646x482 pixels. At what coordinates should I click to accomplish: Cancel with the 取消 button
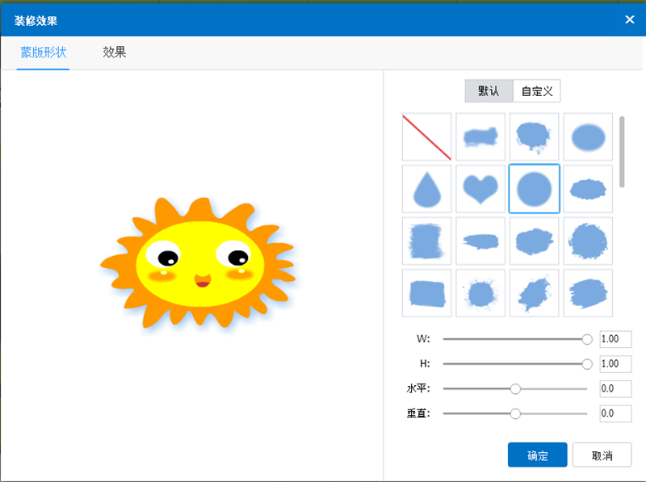(602, 455)
